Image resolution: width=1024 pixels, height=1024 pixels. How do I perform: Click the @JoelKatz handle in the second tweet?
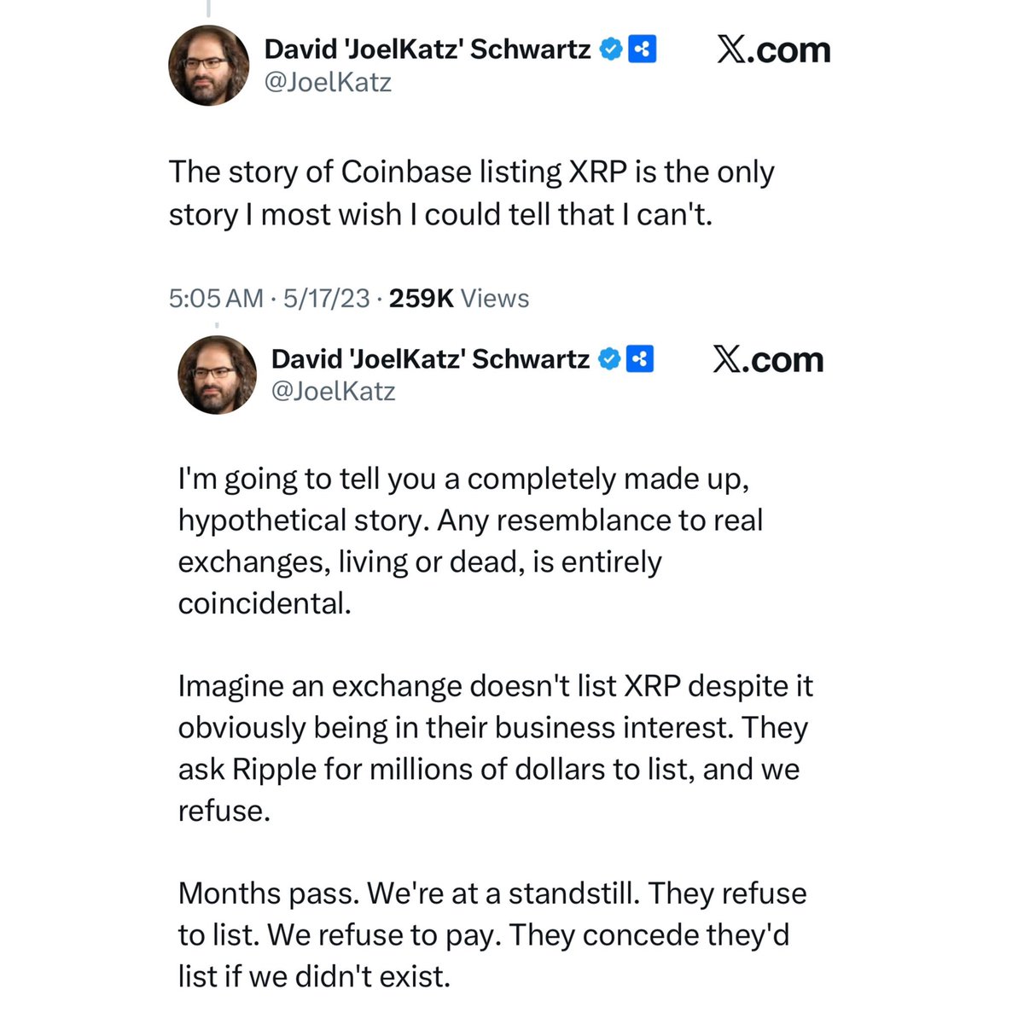[x=333, y=391]
